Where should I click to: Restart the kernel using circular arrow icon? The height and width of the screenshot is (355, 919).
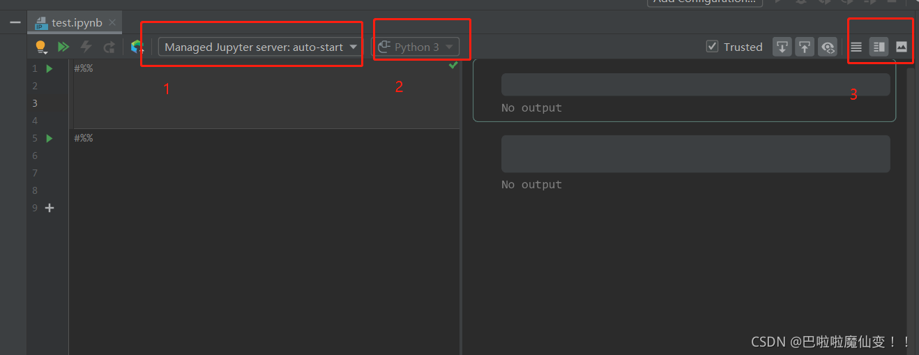[109, 47]
